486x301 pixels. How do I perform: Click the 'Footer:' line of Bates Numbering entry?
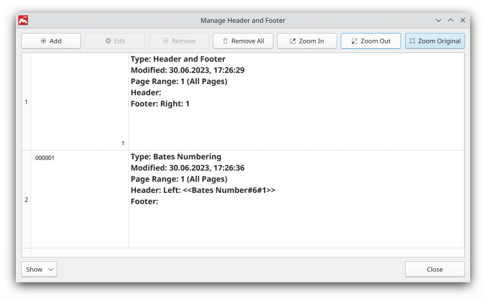pos(144,201)
